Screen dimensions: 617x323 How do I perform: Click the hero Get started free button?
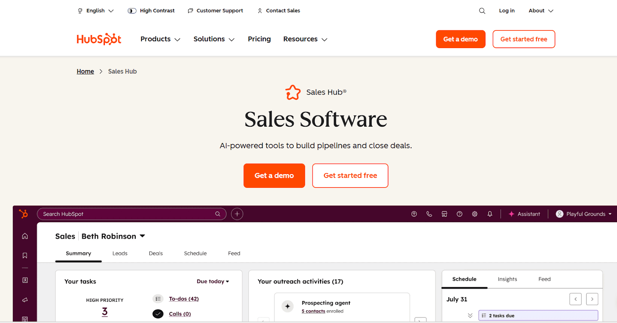350,176
